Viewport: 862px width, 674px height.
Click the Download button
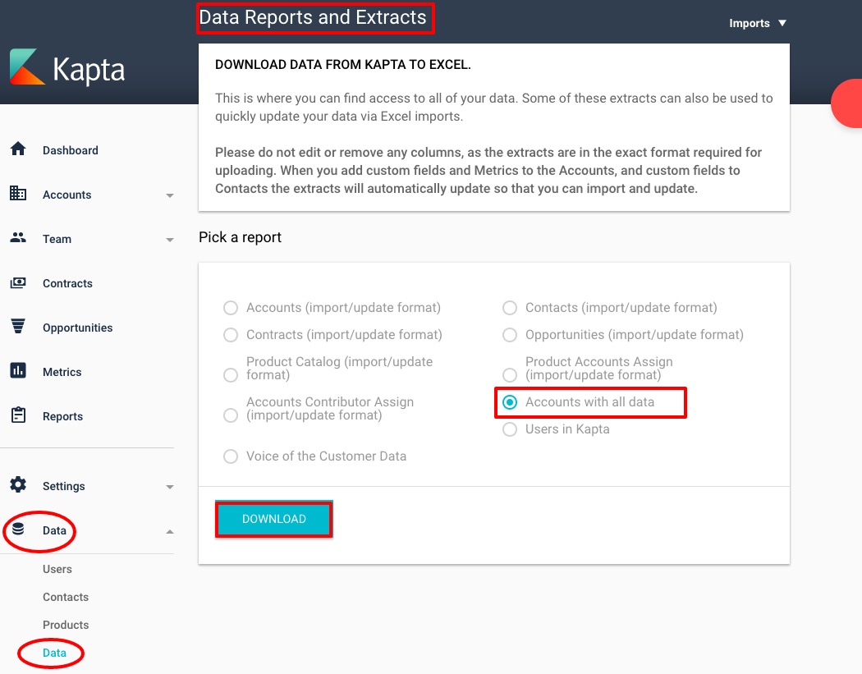coord(273,519)
